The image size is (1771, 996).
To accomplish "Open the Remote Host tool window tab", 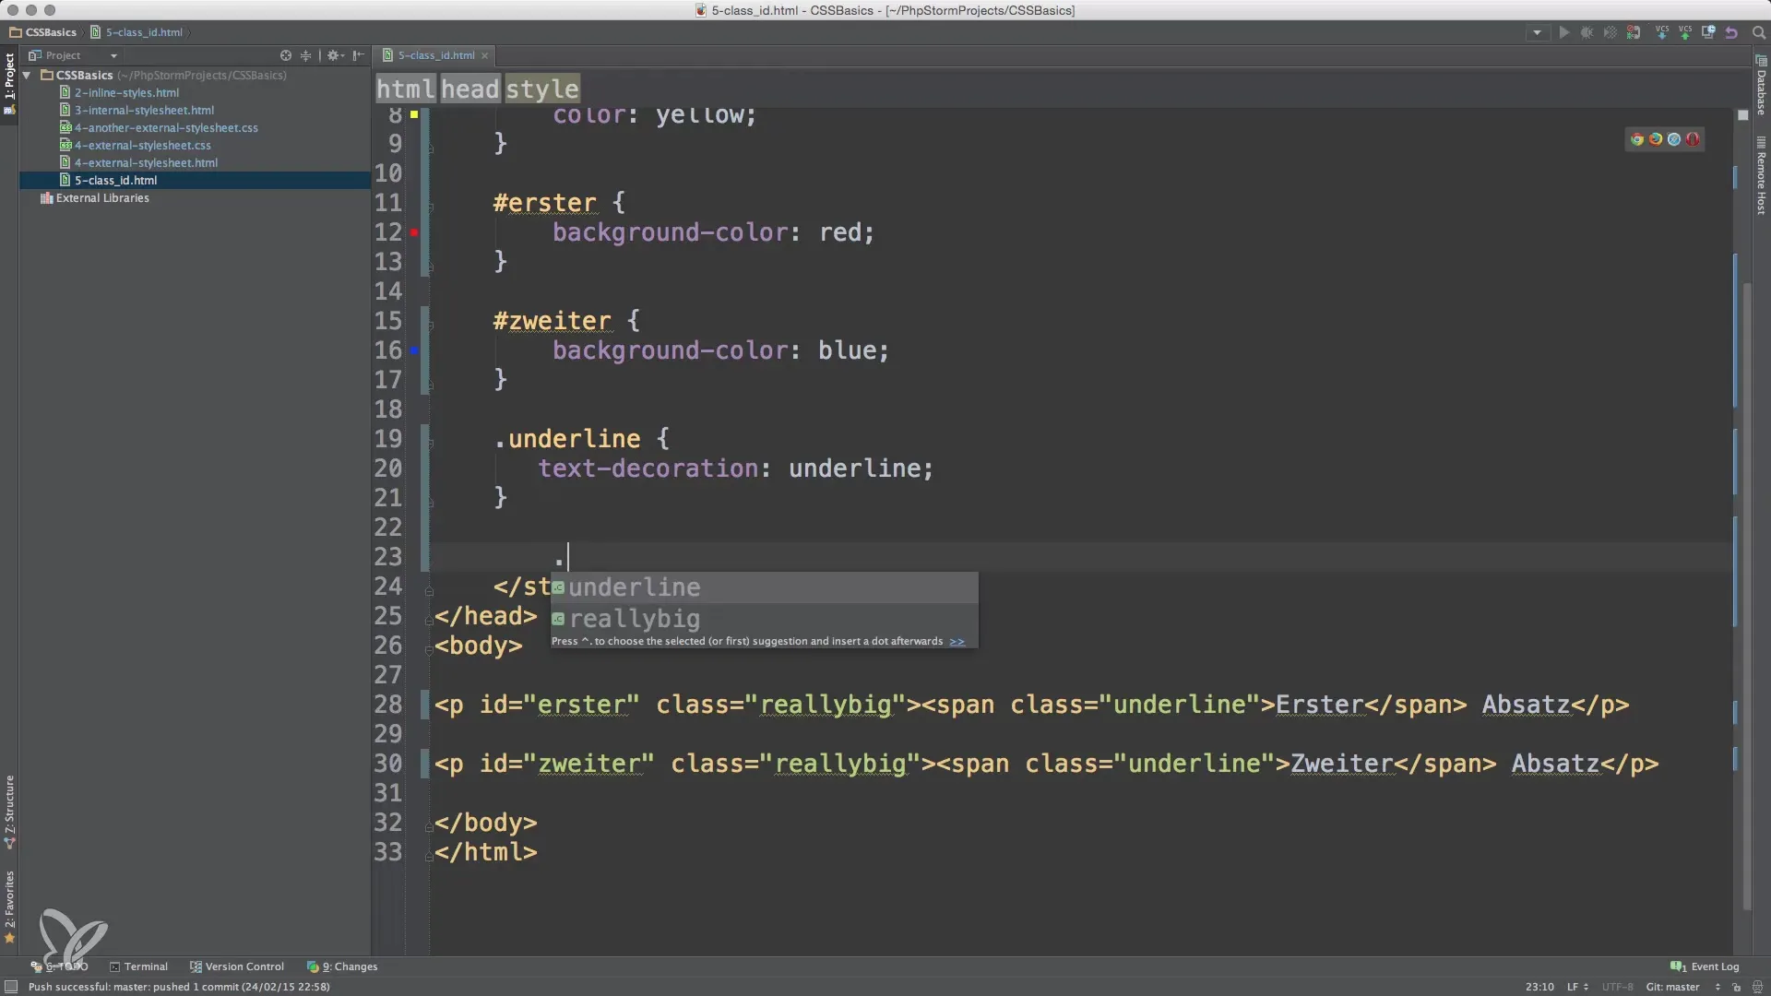I will tap(1761, 177).
